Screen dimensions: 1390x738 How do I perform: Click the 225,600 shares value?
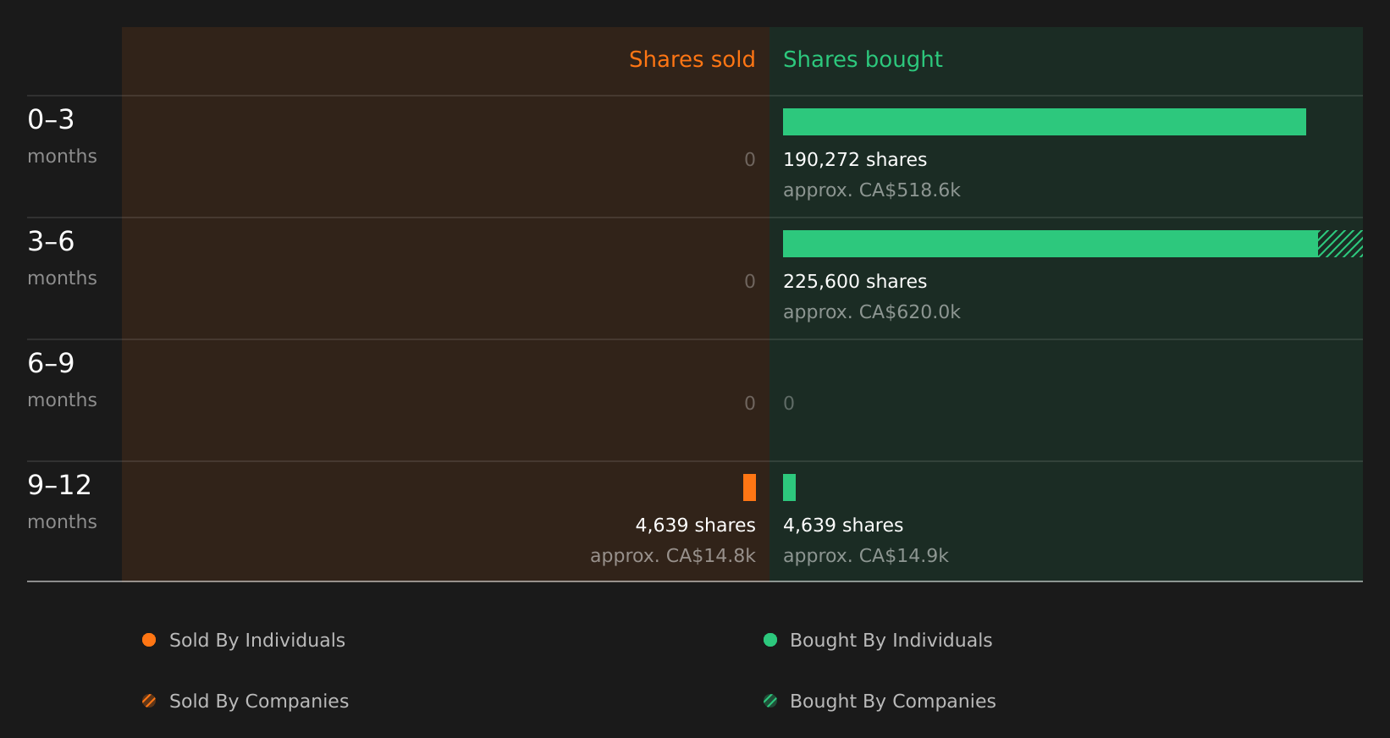point(855,282)
